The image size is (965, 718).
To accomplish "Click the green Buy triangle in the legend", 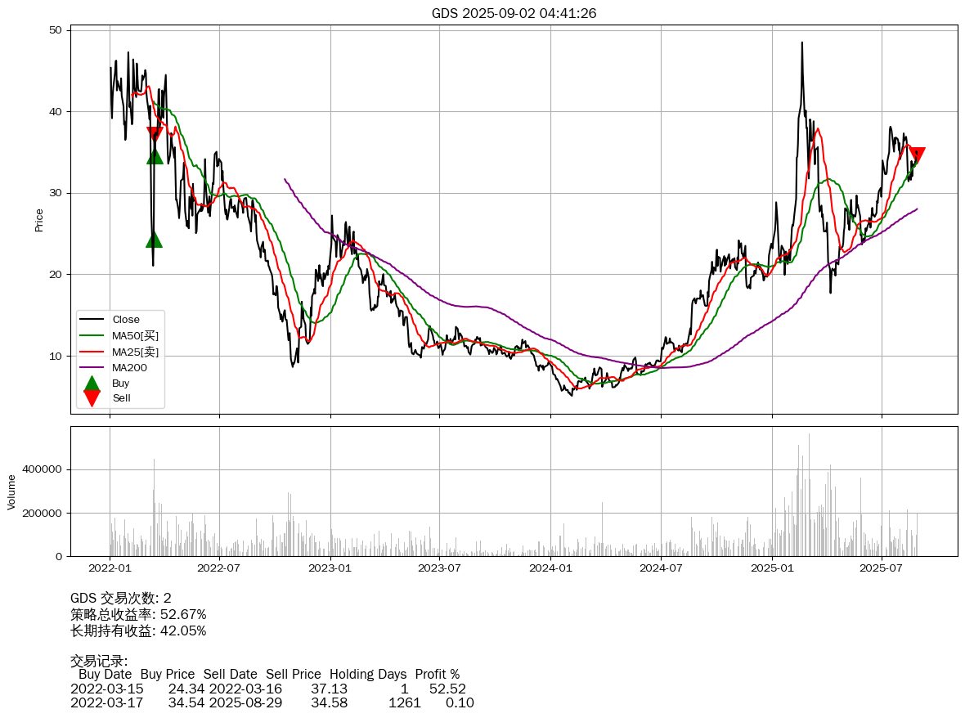I will pyautogui.click(x=92, y=383).
